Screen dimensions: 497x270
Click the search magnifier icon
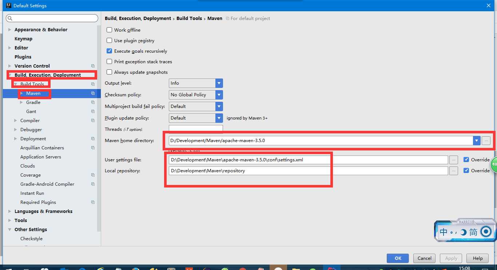click(10, 18)
